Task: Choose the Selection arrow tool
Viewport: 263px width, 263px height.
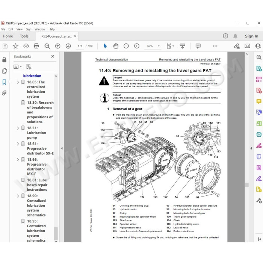Action: (105, 46)
